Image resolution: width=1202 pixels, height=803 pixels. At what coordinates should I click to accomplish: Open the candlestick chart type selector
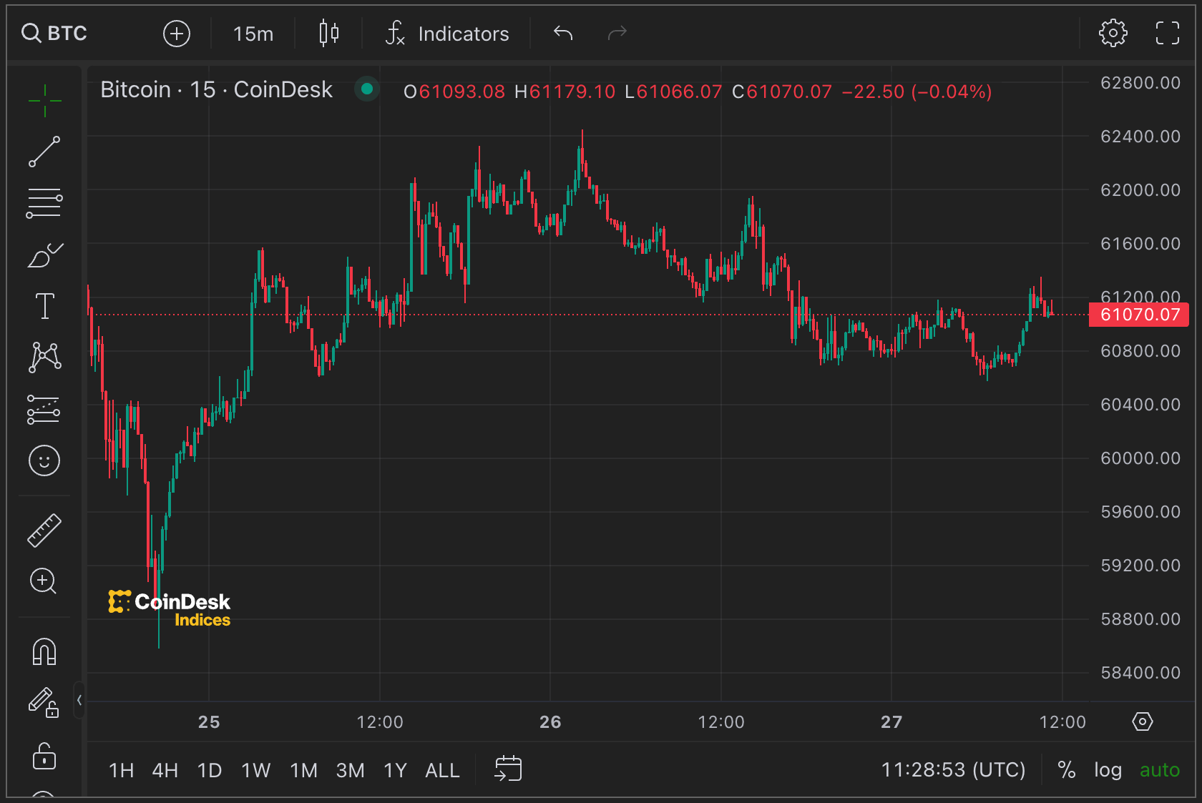pyautogui.click(x=329, y=33)
